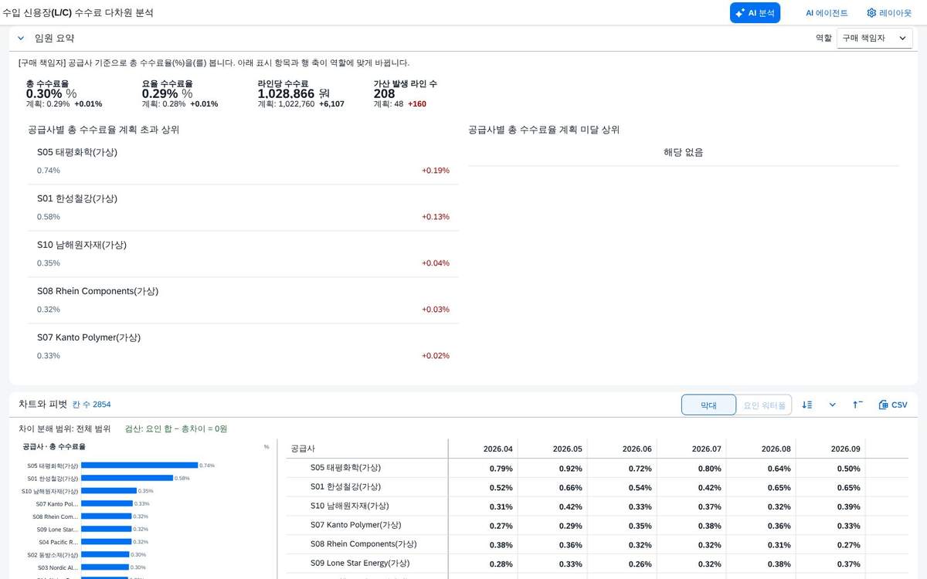Image resolution: width=927 pixels, height=579 pixels.
Task: Click the 검산: 요인 합 − 총차이 = 0원 text
Action: (176, 428)
